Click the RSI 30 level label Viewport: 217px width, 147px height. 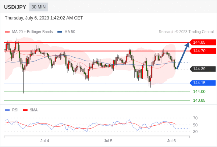pos(195,132)
